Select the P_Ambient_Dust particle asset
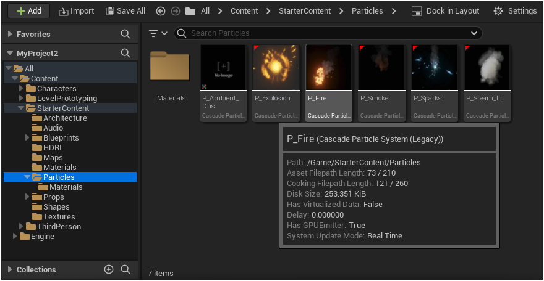 [x=223, y=83]
